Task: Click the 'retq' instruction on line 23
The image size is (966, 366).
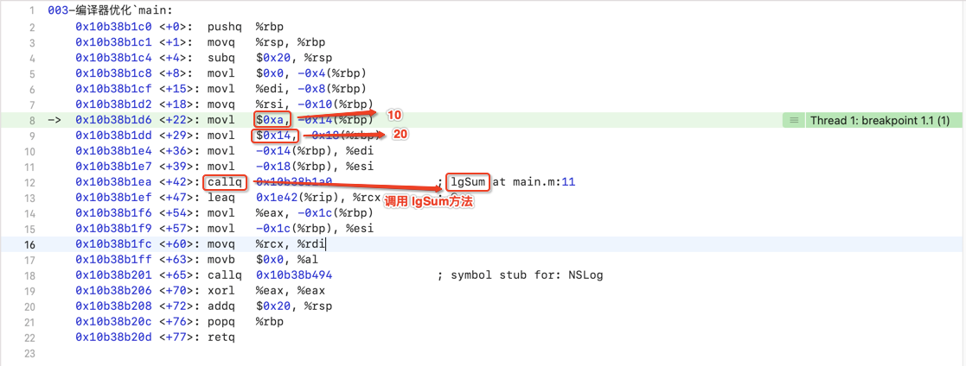Action: click(x=221, y=338)
